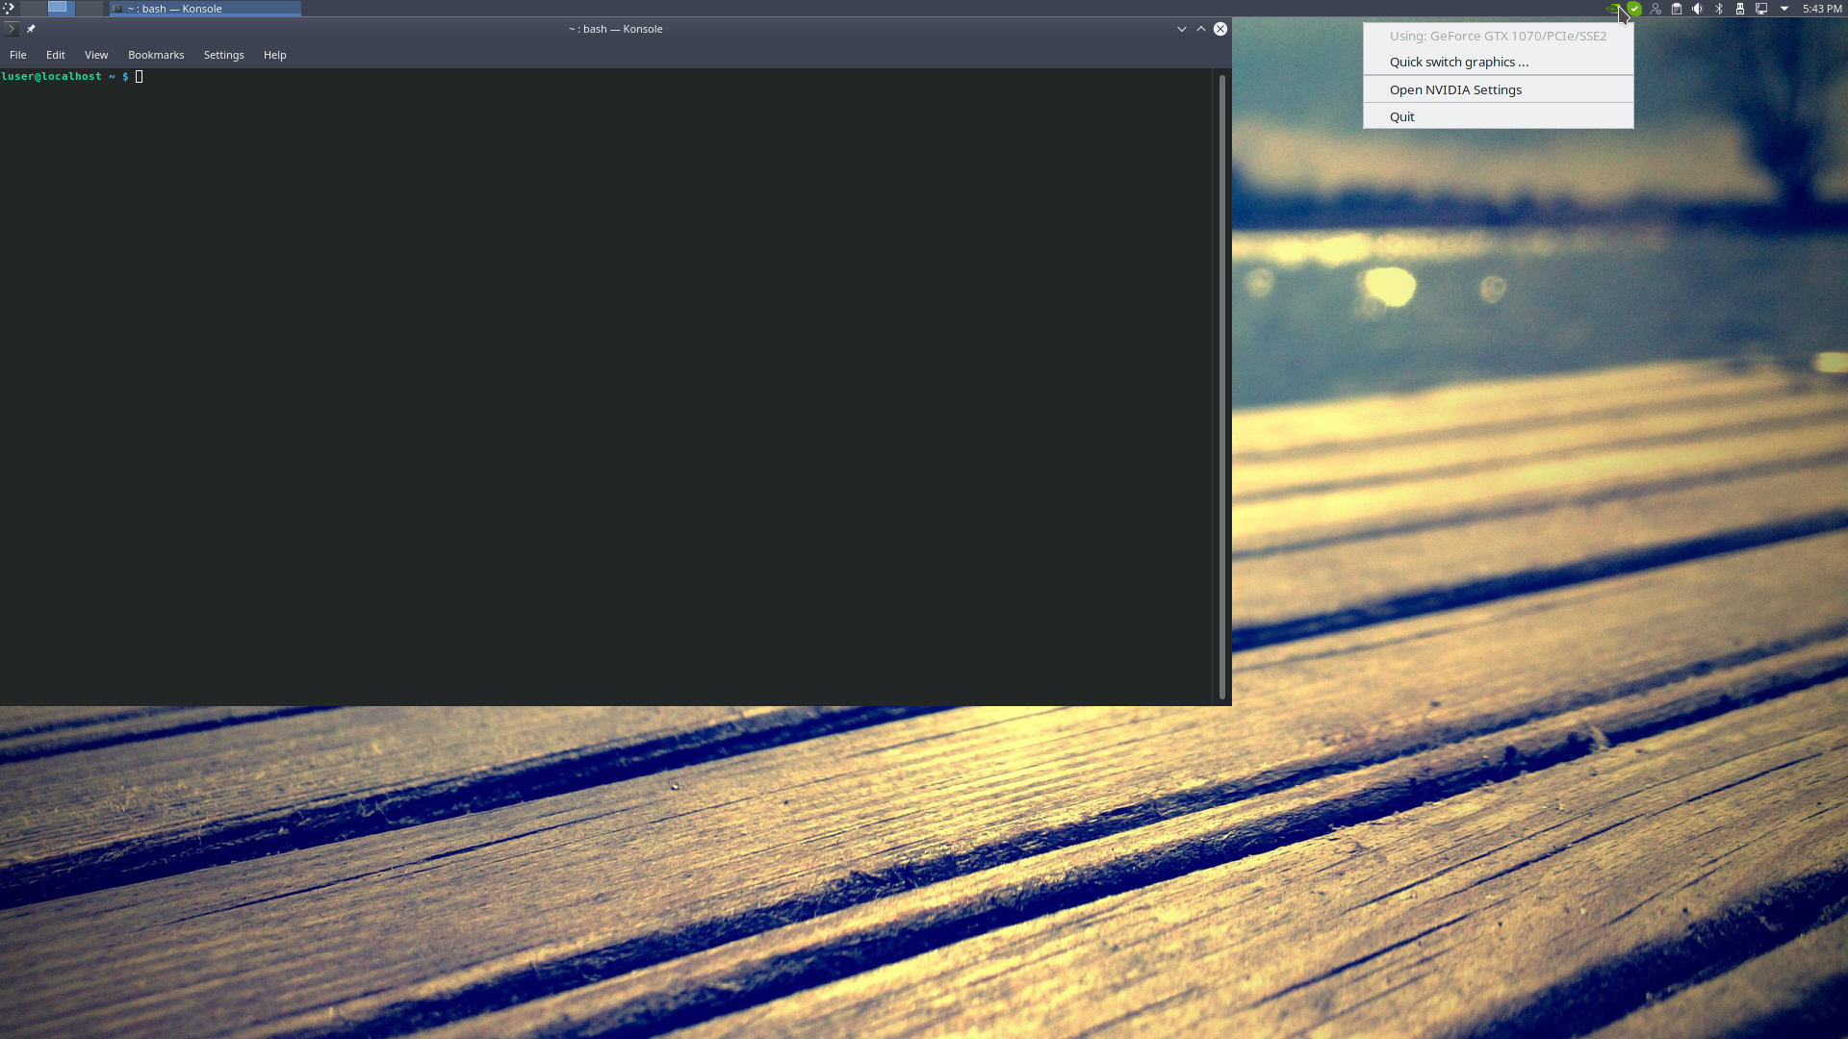Open the clipboard tray icon
The height and width of the screenshot is (1039, 1848).
coord(1677,9)
